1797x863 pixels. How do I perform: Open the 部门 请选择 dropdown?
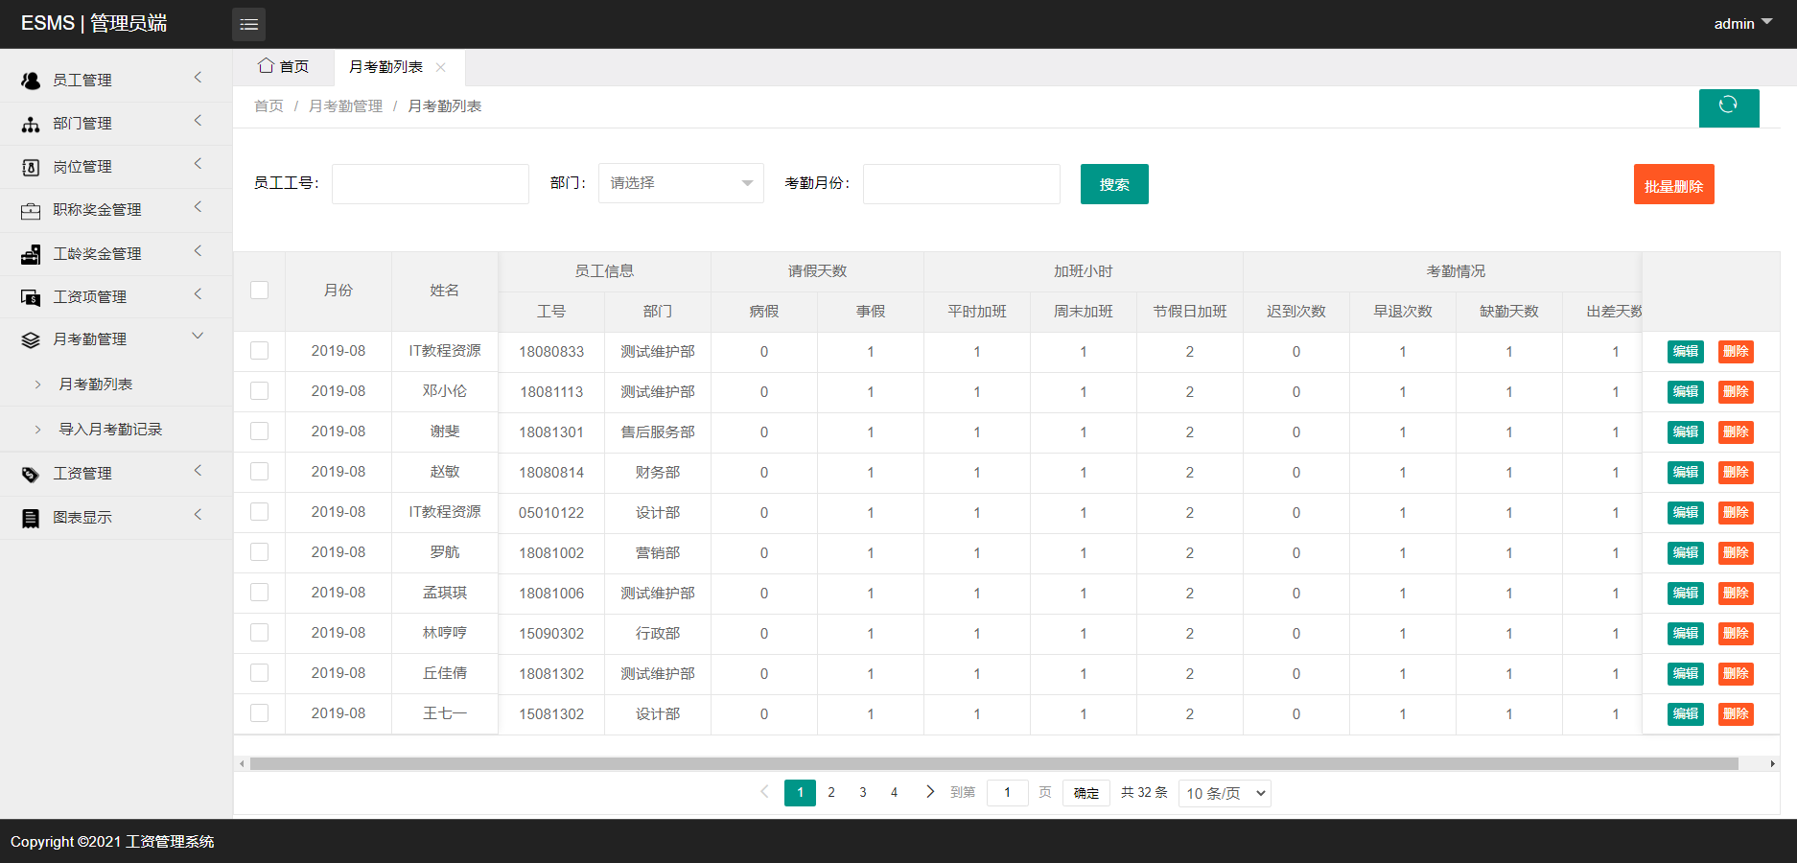681,183
